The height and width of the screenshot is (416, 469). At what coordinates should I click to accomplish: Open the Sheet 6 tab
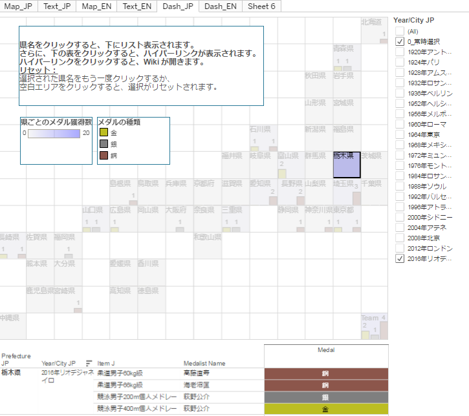click(x=261, y=6)
